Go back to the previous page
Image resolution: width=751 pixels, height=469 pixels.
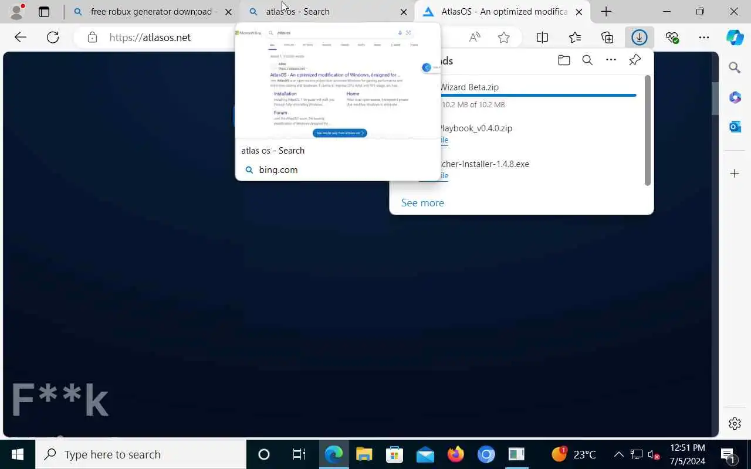pyautogui.click(x=21, y=38)
